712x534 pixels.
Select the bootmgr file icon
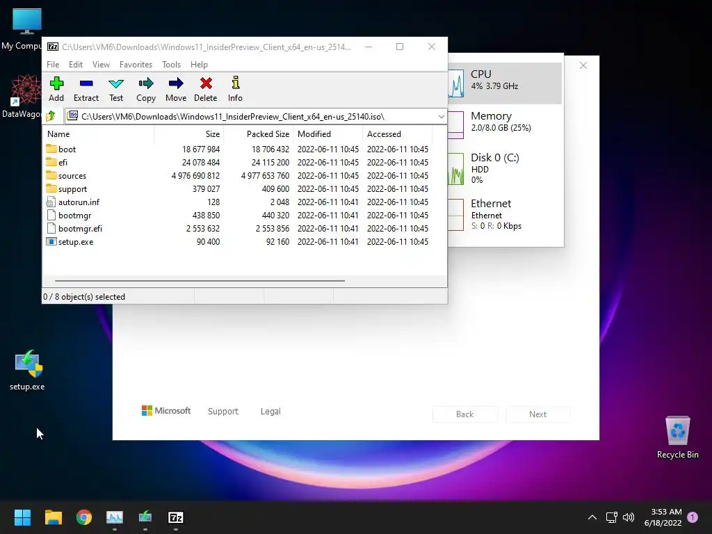(51, 216)
